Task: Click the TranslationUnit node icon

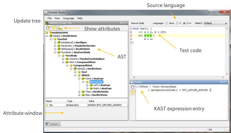Action: click(x=47, y=33)
